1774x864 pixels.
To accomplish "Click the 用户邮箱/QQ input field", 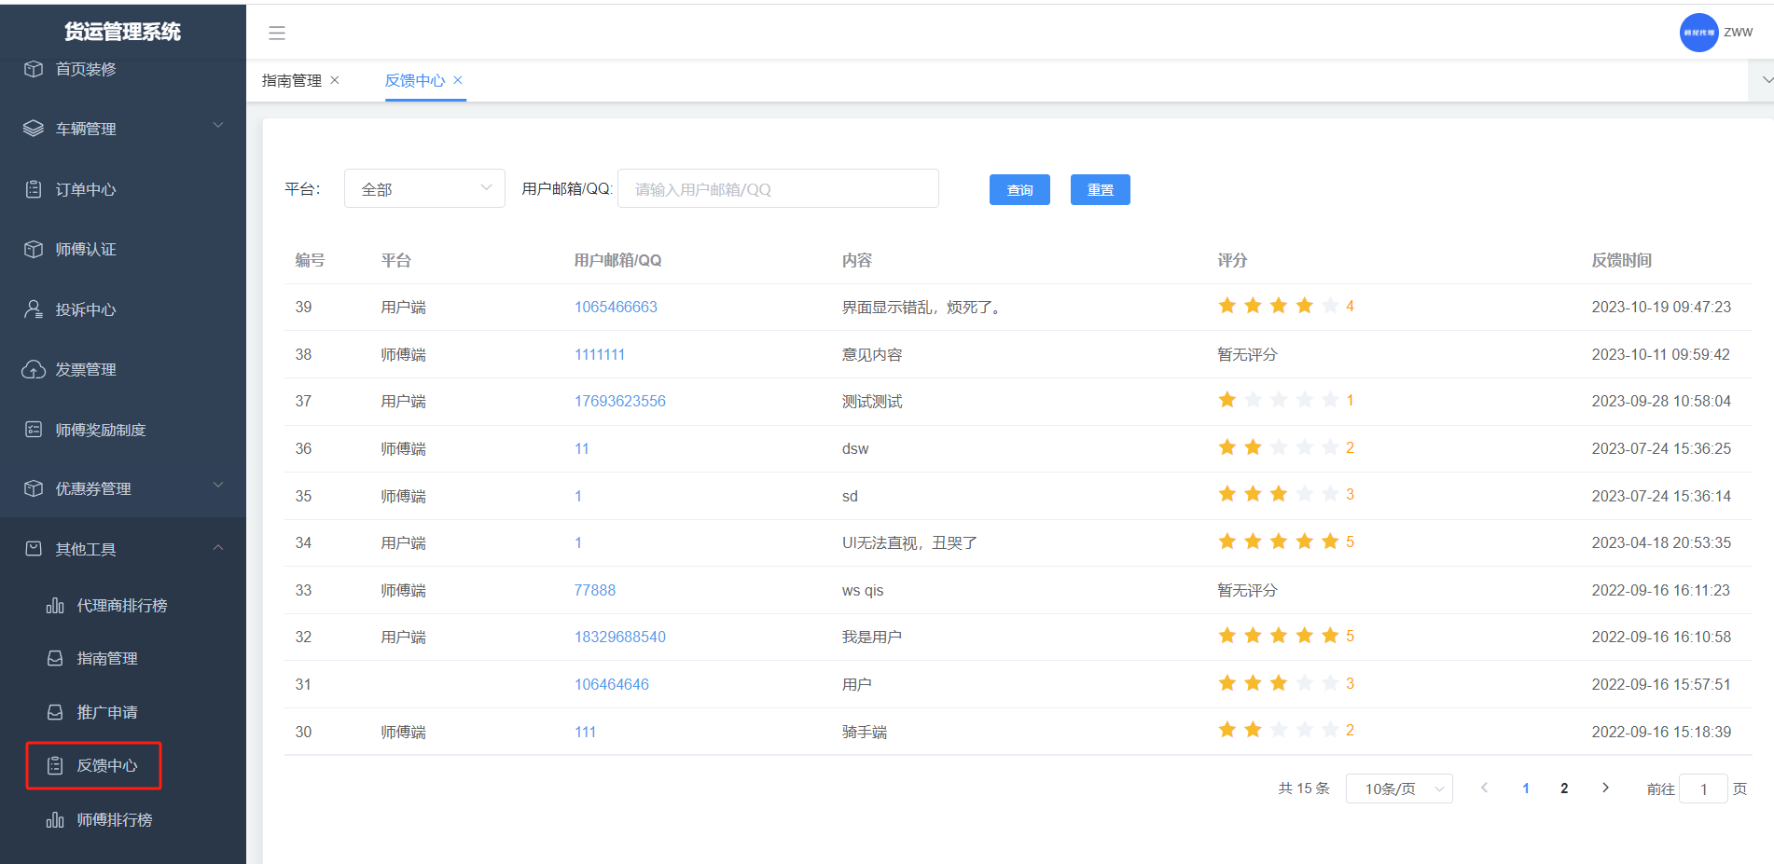I will 778,189.
